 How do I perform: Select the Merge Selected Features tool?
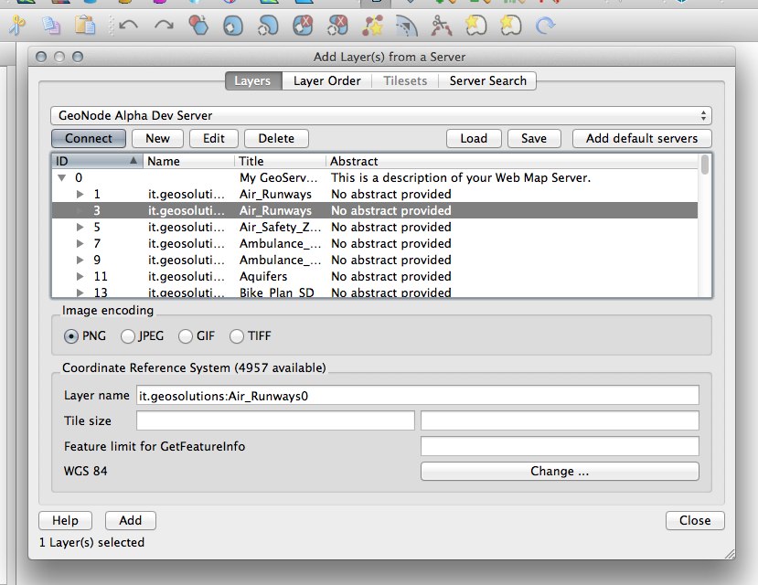point(476,25)
